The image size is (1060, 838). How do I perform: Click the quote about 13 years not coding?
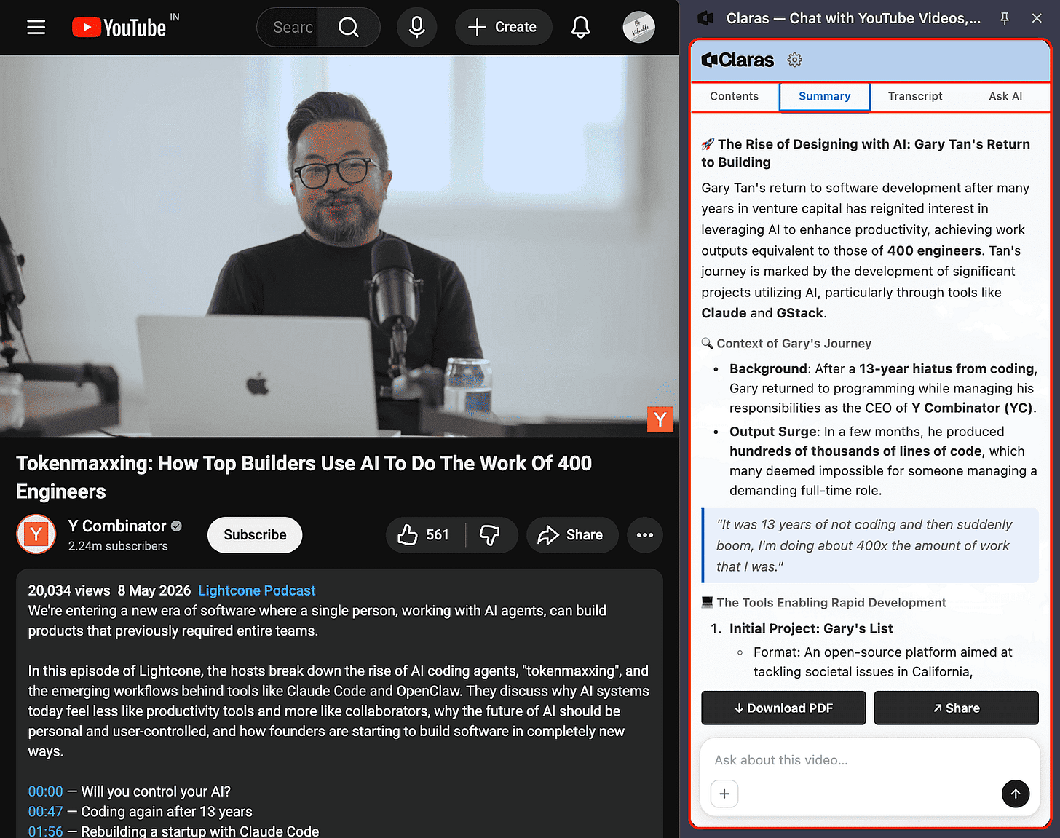point(869,545)
